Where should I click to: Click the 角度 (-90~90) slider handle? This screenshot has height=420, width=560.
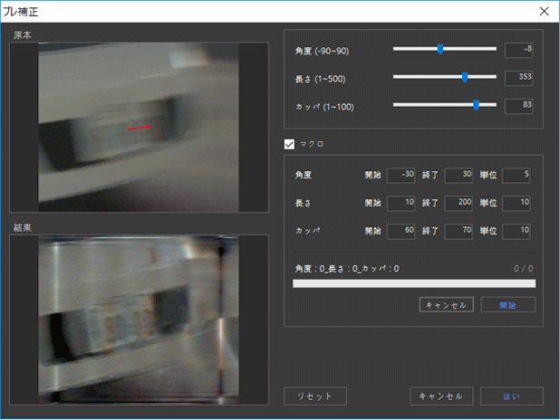tap(440, 49)
